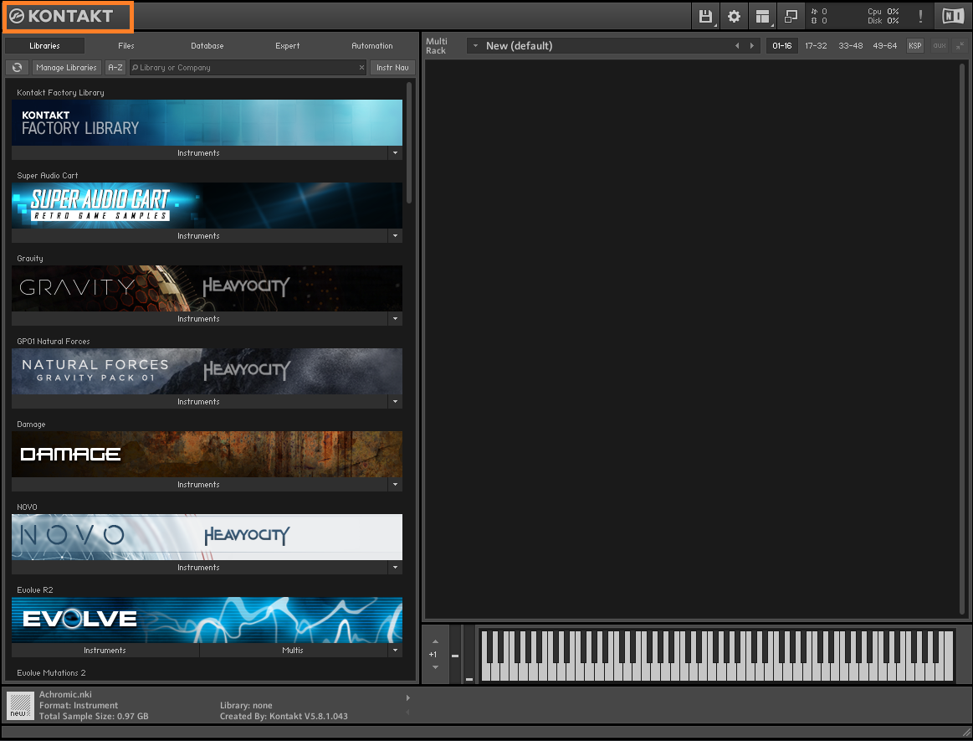Image resolution: width=973 pixels, height=741 pixels.
Task: Browse Damage Instruments
Action: [x=199, y=485]
